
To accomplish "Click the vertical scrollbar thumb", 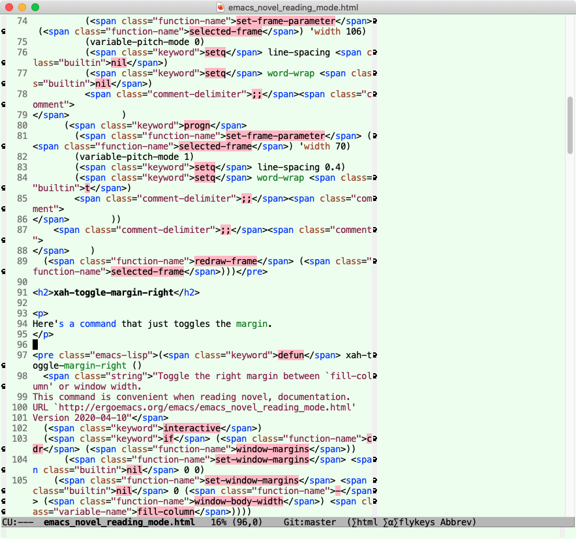I will (x=569, y=125).
